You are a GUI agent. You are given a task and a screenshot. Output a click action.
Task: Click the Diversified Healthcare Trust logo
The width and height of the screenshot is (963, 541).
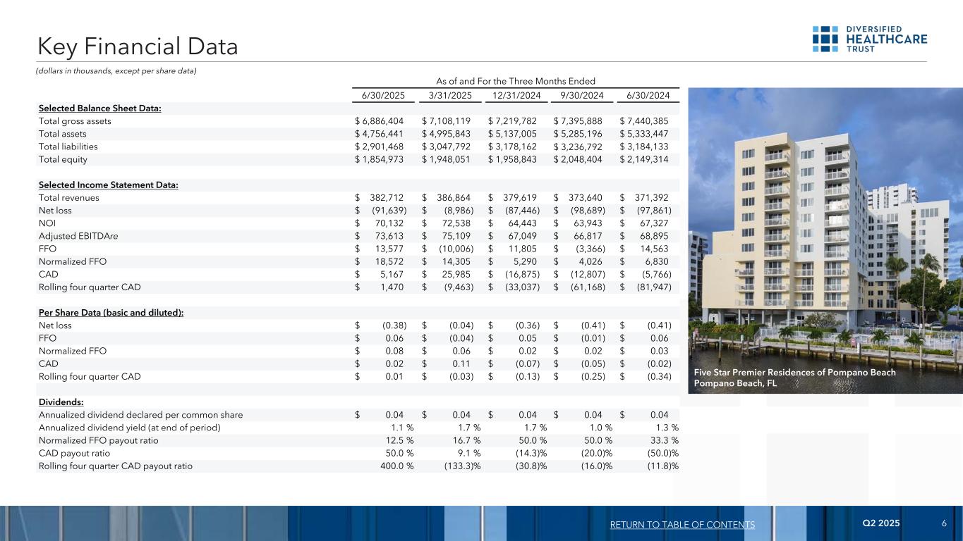coord(870,39)
